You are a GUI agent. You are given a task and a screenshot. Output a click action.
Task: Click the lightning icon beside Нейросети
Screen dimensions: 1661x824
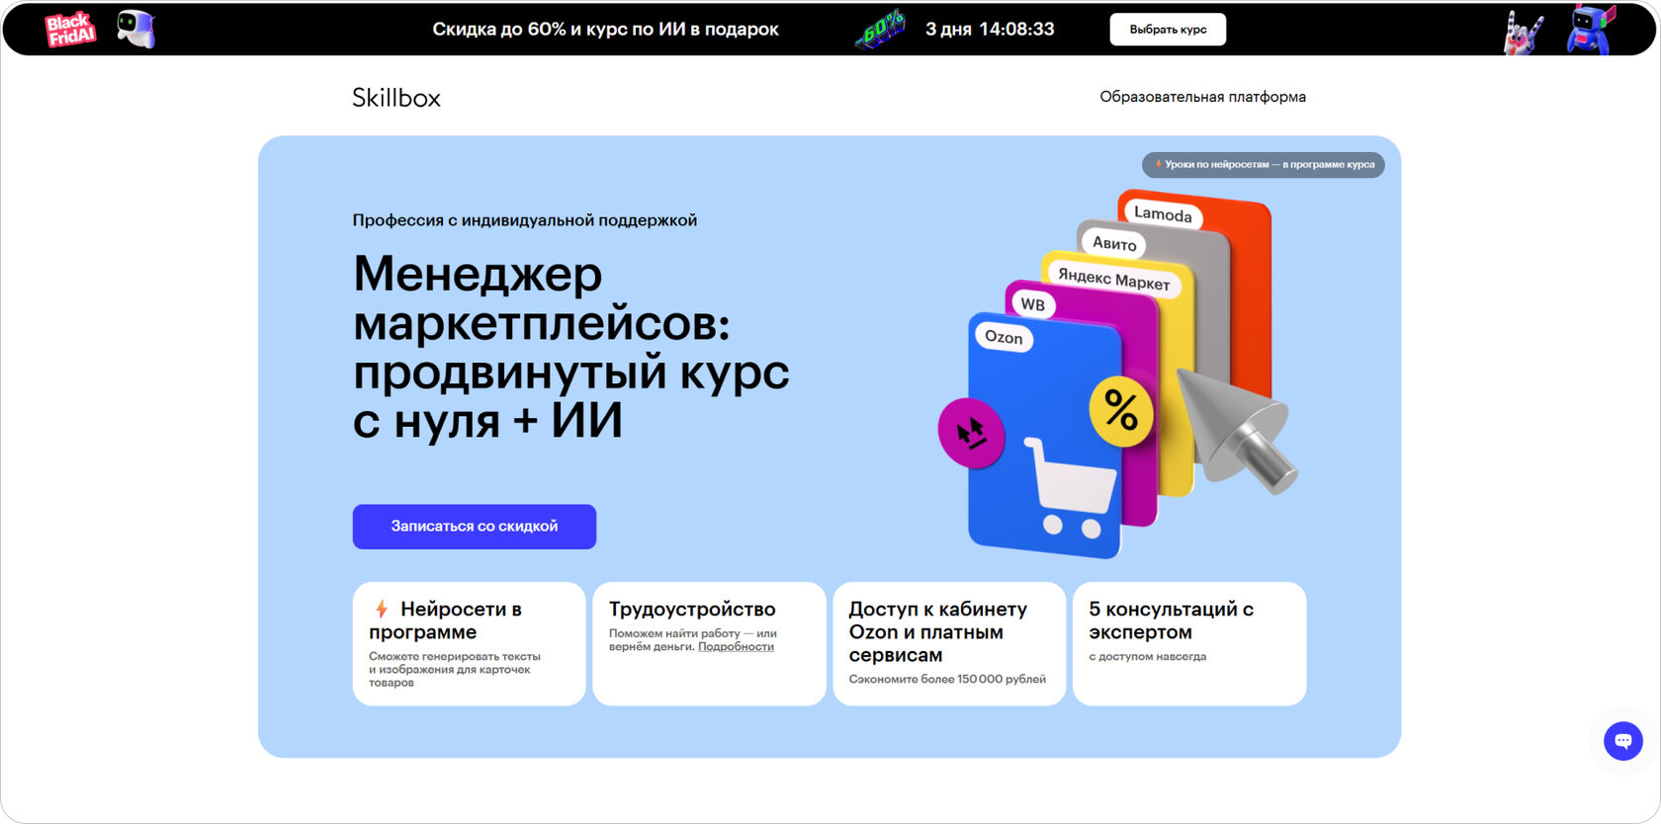[381, 610]
